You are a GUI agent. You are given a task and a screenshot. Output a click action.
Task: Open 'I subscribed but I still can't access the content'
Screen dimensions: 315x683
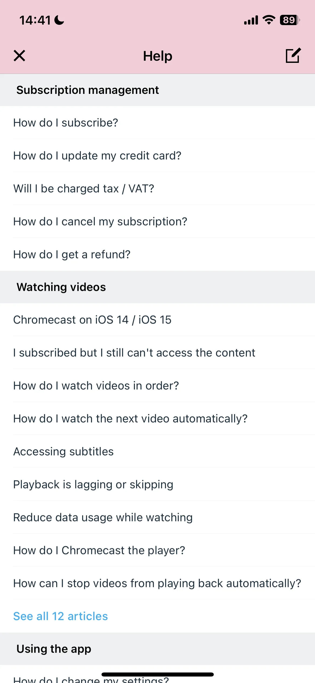point(157,353)
